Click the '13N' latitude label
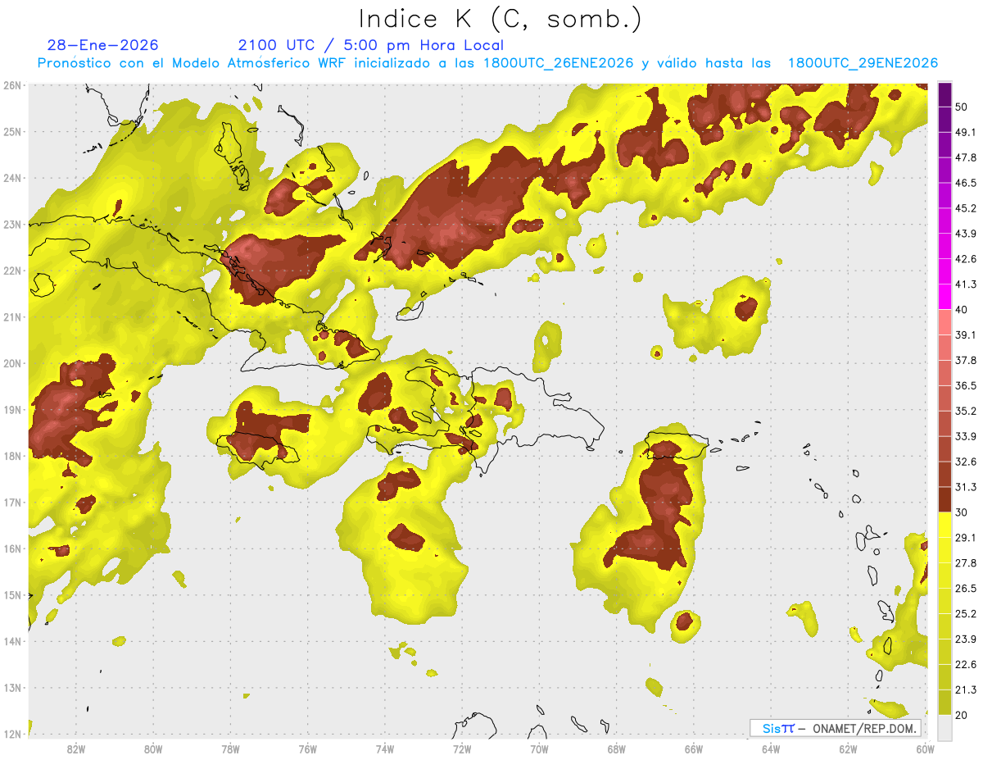 click(x=12, y=688)
